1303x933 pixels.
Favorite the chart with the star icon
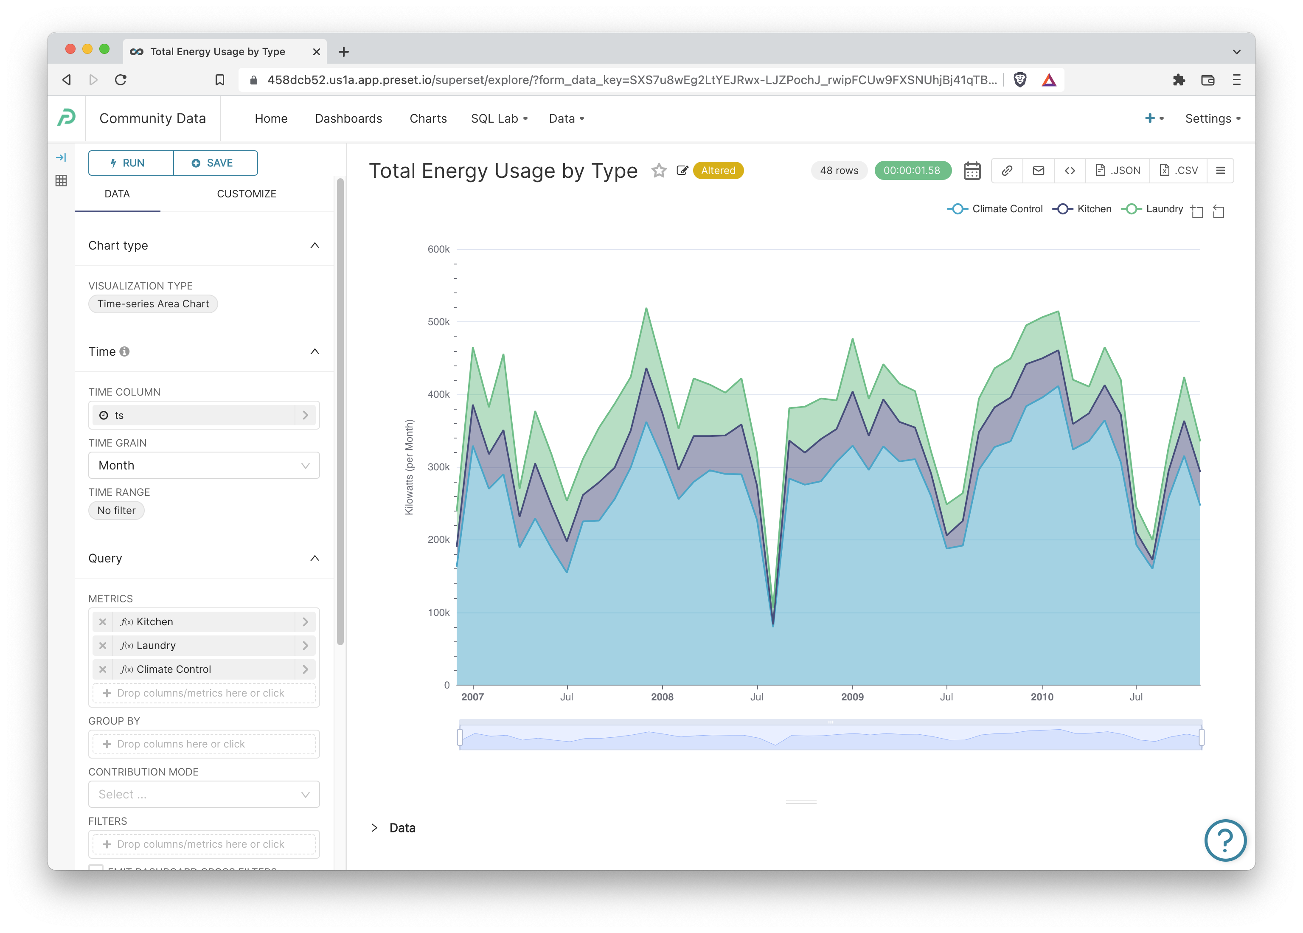[659, 171]
